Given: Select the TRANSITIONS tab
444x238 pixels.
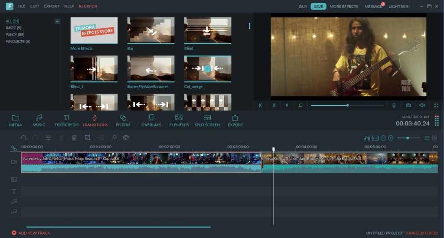Looking at the screenshot, I should tap(95, 121).
